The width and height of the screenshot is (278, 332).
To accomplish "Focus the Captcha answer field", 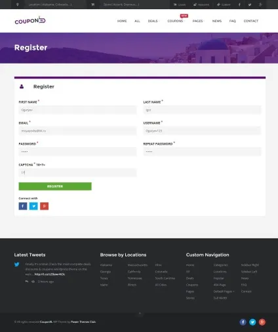I will (77, 172).
